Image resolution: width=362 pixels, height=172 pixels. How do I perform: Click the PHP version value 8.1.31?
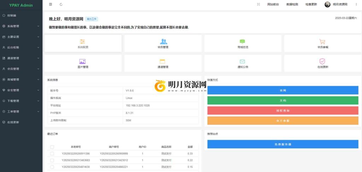coord(129,113)
